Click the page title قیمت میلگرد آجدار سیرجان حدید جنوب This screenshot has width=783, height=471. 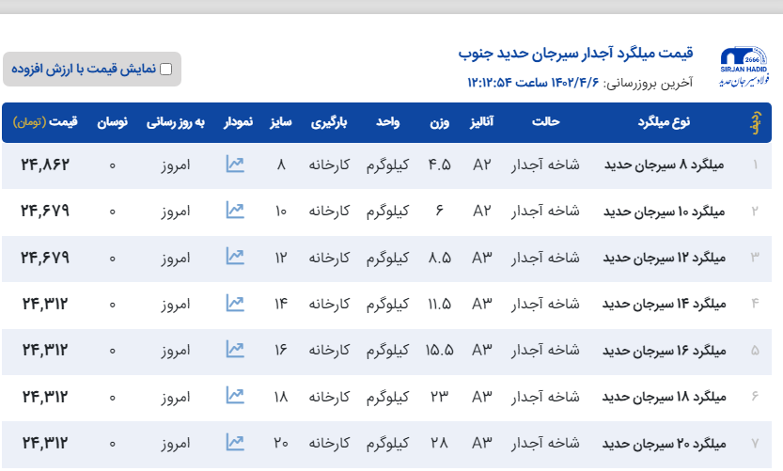[x=575, y=52]
